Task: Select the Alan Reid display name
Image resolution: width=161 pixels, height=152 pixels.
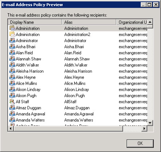Action: coord(24,53)
